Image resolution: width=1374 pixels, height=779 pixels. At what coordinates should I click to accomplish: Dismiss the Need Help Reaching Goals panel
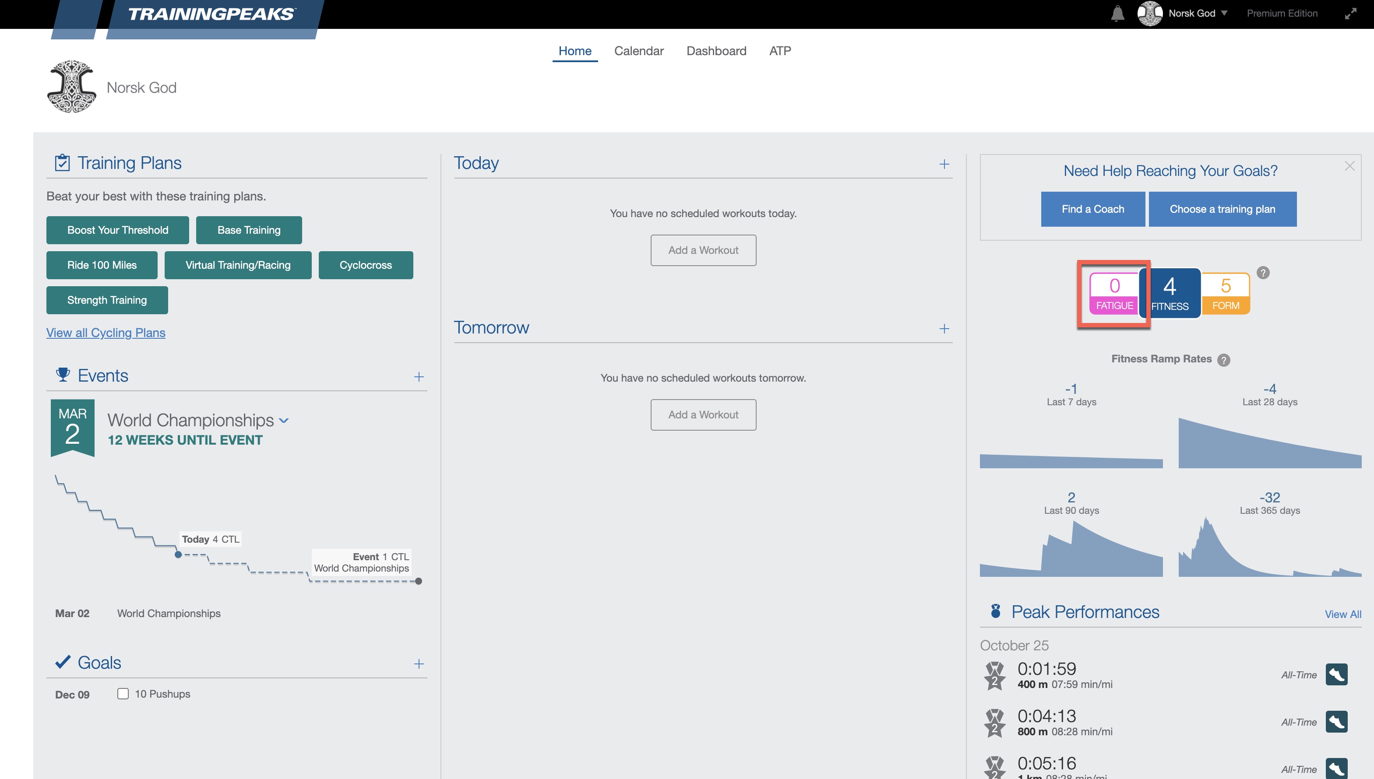point(1349,166)
